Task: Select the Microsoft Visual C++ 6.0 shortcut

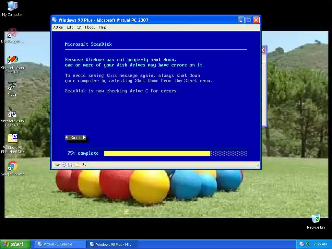Action: 12,65
